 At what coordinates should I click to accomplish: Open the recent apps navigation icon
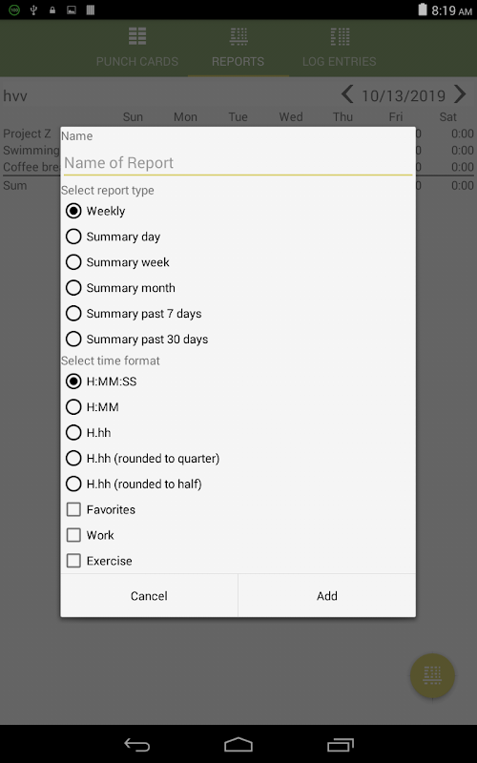coord(341,745)
